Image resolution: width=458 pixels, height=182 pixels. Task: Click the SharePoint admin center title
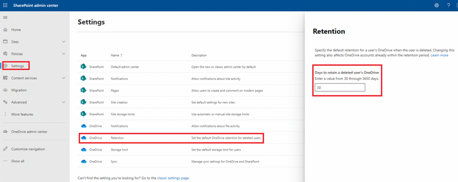pos(35,5)
